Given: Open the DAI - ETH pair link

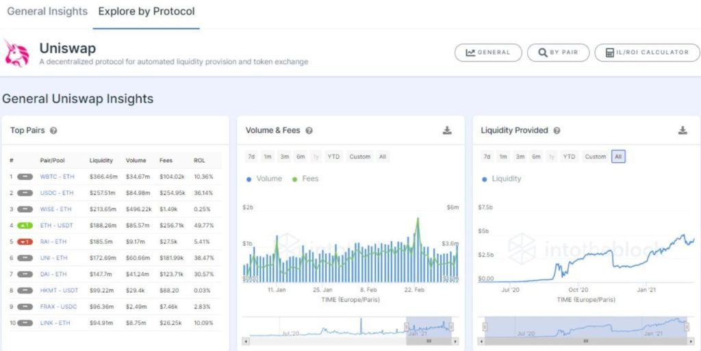Looking at the screenshot, I should (53, 274).
